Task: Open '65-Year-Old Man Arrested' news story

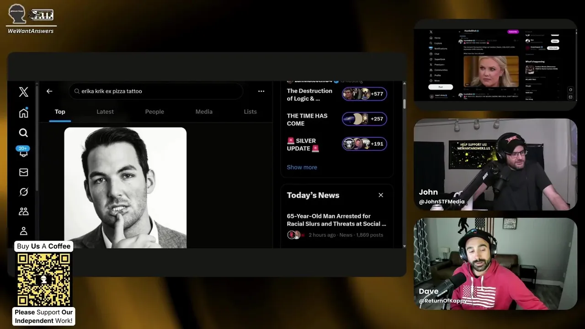Action: pos(336,220)
